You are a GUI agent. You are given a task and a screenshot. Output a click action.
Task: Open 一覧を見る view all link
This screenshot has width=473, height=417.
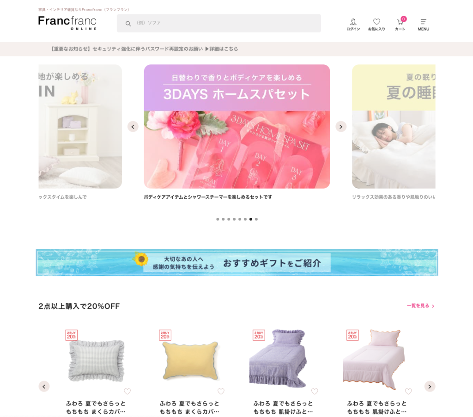[420, 306]
